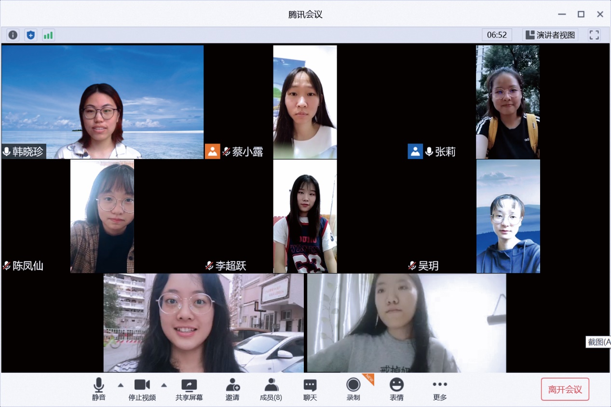Expand video options arrow beside 停止视频
The height and width of the screenshot is (407, 611).
point(164,385)
